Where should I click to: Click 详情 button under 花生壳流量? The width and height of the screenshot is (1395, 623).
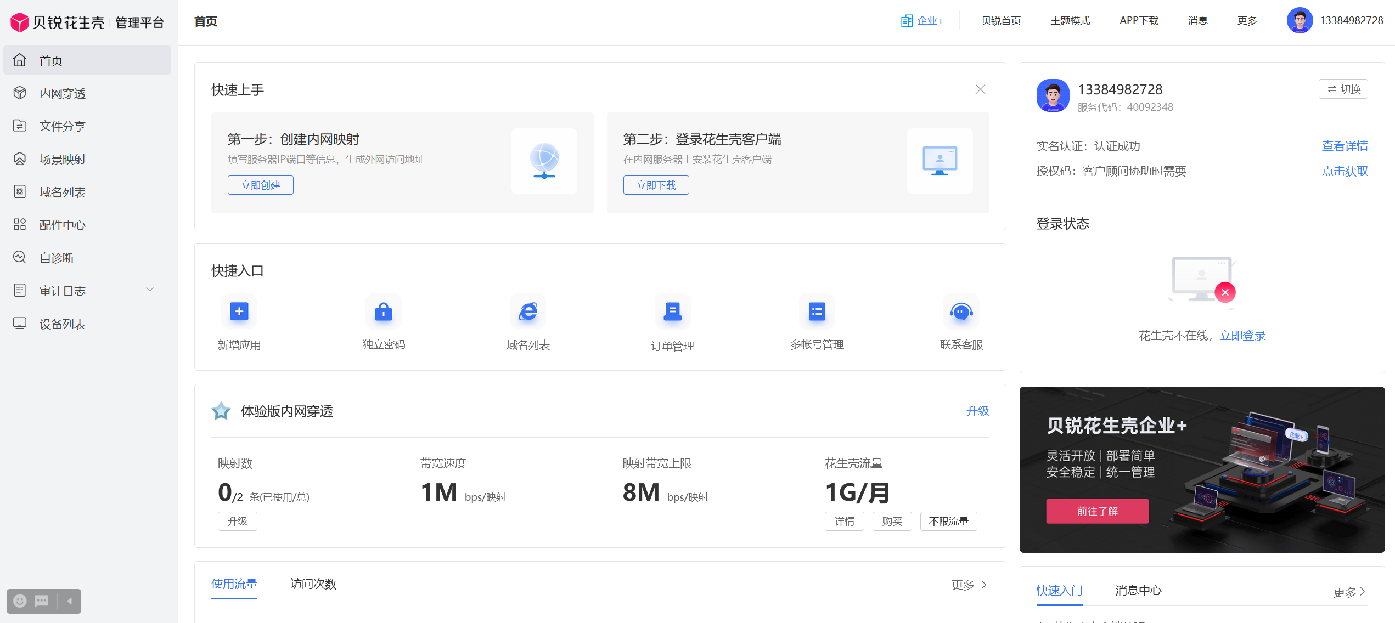[845, 521]
